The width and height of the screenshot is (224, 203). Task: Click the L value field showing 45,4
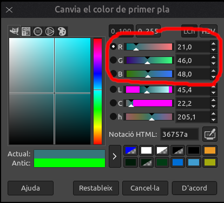point(193,90)
